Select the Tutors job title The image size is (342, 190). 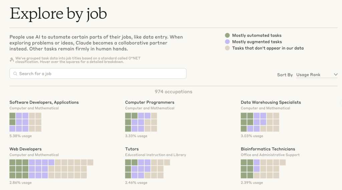coord(132,149)
